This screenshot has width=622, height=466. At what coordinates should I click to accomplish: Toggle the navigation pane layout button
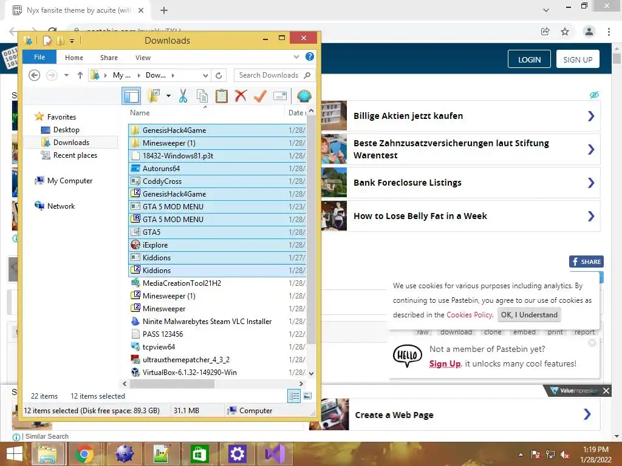(x=131, y=96)
